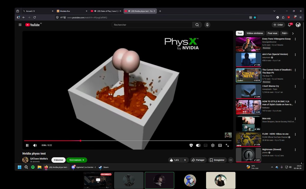Switch to the State of Play browser tab
This screenshot has height=189, width=306.
105,11
